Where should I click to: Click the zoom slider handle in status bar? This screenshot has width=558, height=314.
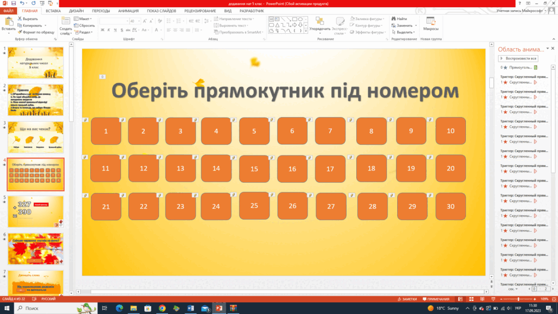click(x=518, y=299)
